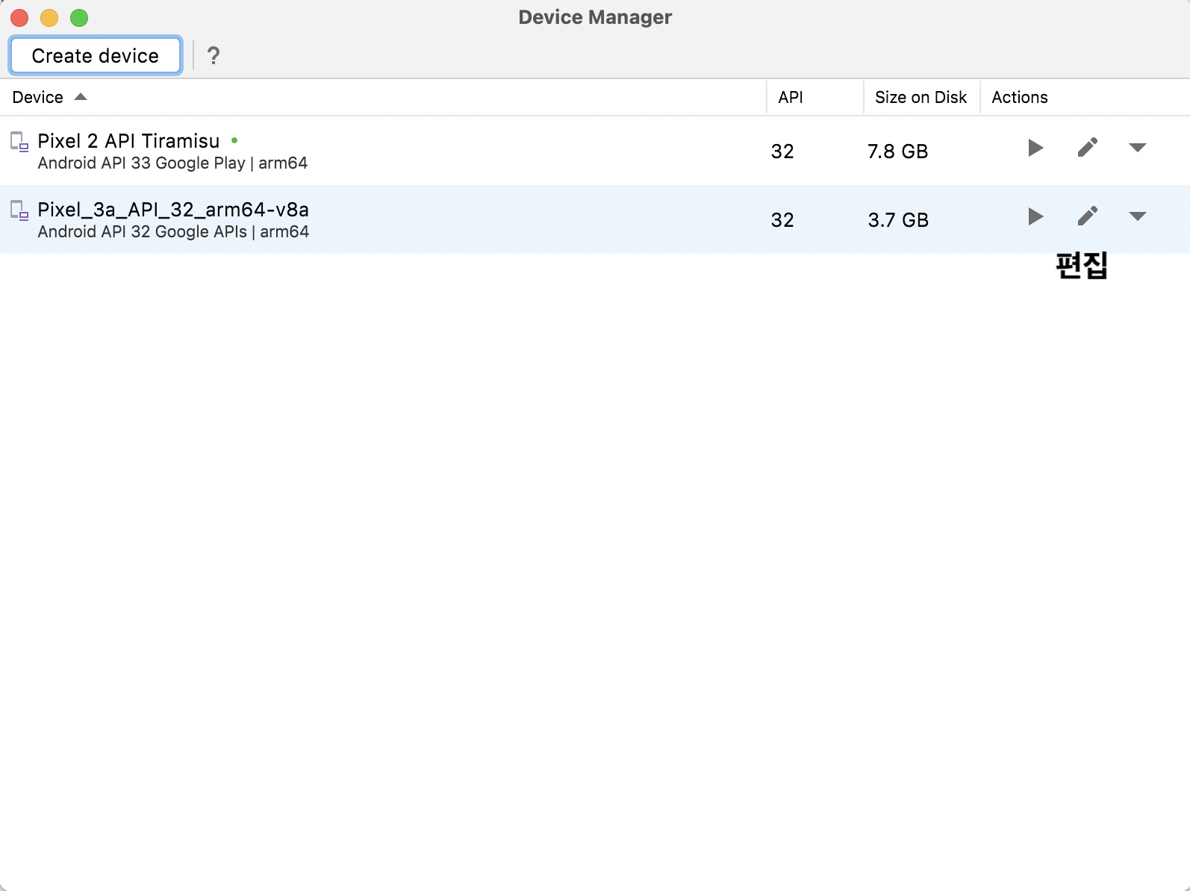Screen dimensions: 1190x891
Task: Click the Actions column header
Action: click(x=1020, y=97)
